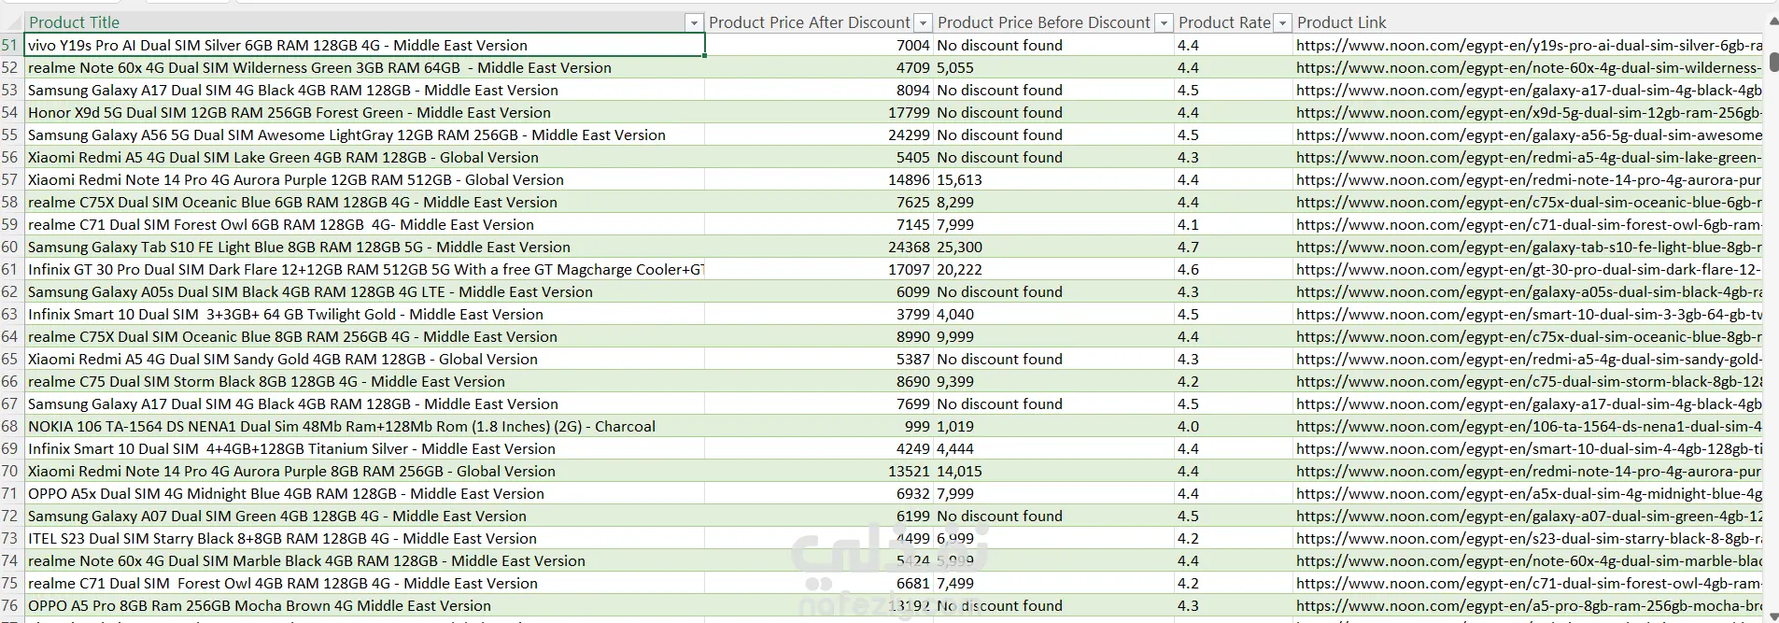The image size is (1779, 623).
Task: Select the vivo Y19s Pro AI product title cell
Action: click(364, 45)
